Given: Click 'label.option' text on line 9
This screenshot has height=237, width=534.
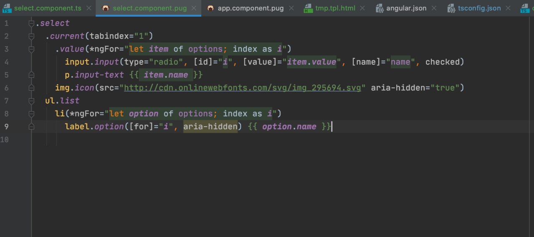Looking at the screenshot, I should [94, 127].
